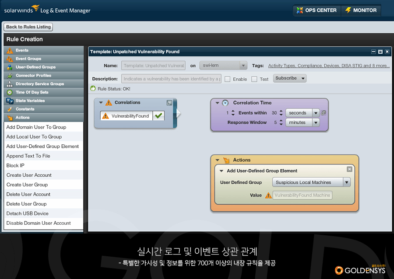This screenshot has height=279, width=394.
Task: Open the Tags link Activity Types, Compliance
Action: (329, 66)
